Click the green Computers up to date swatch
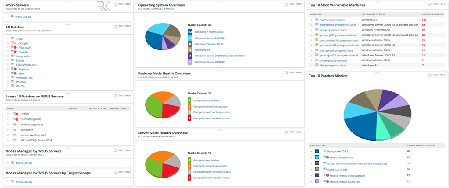The image size is (449, 188). point(189,100)
